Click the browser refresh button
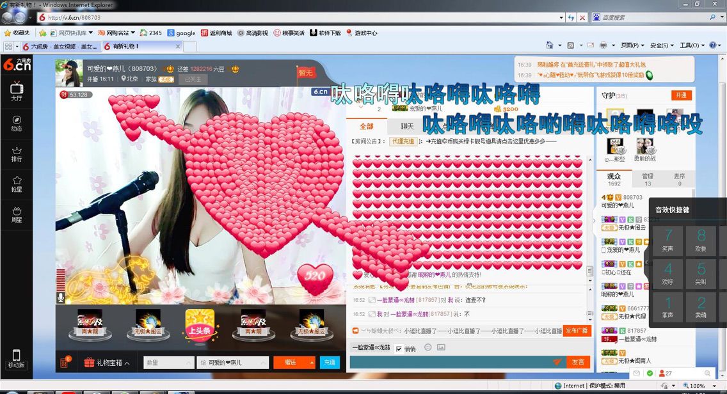Screen dimensions: 727x394 pos(571,18)
